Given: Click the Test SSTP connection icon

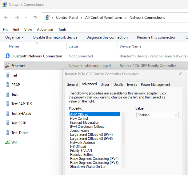Looking at the screenshot, I should click(x=8, y=123).
